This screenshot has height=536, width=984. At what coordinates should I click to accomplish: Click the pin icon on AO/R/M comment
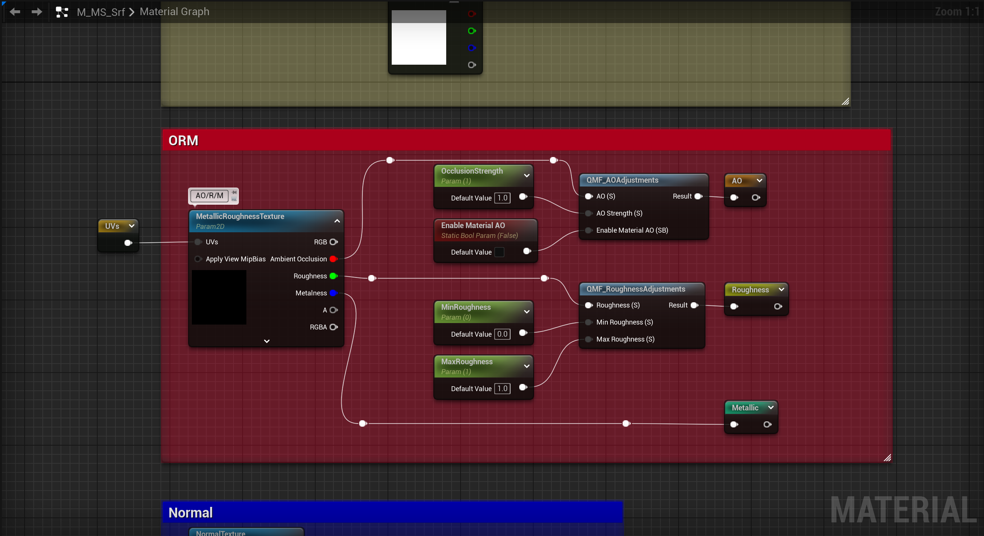[234, 193]
